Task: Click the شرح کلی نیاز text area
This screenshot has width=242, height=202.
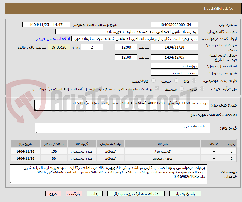Action: coord(122,105)
